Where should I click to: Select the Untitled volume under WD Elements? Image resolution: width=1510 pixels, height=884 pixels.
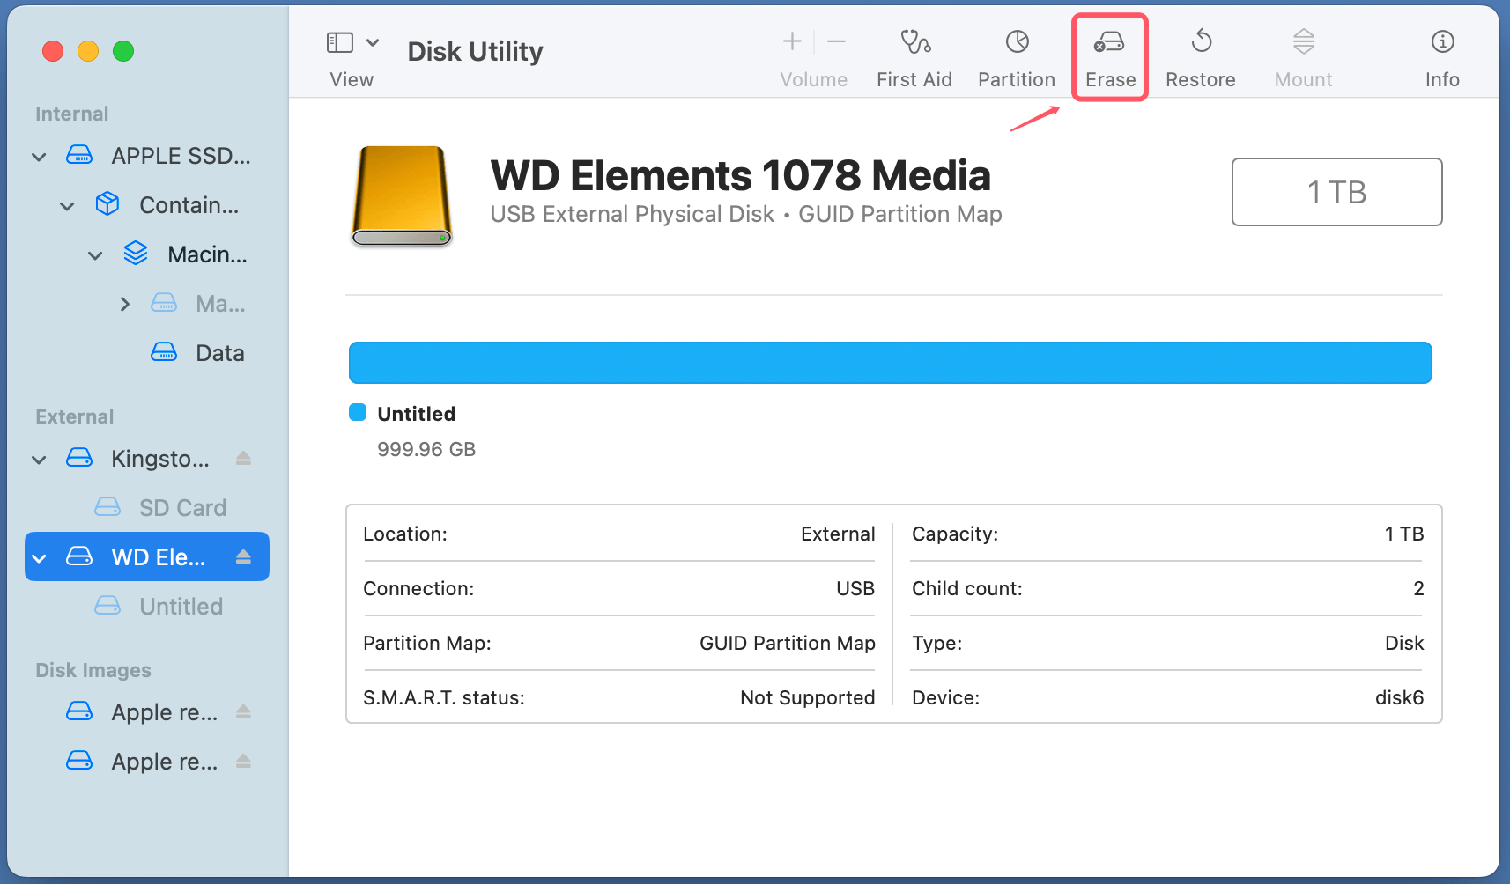(180, 606)
